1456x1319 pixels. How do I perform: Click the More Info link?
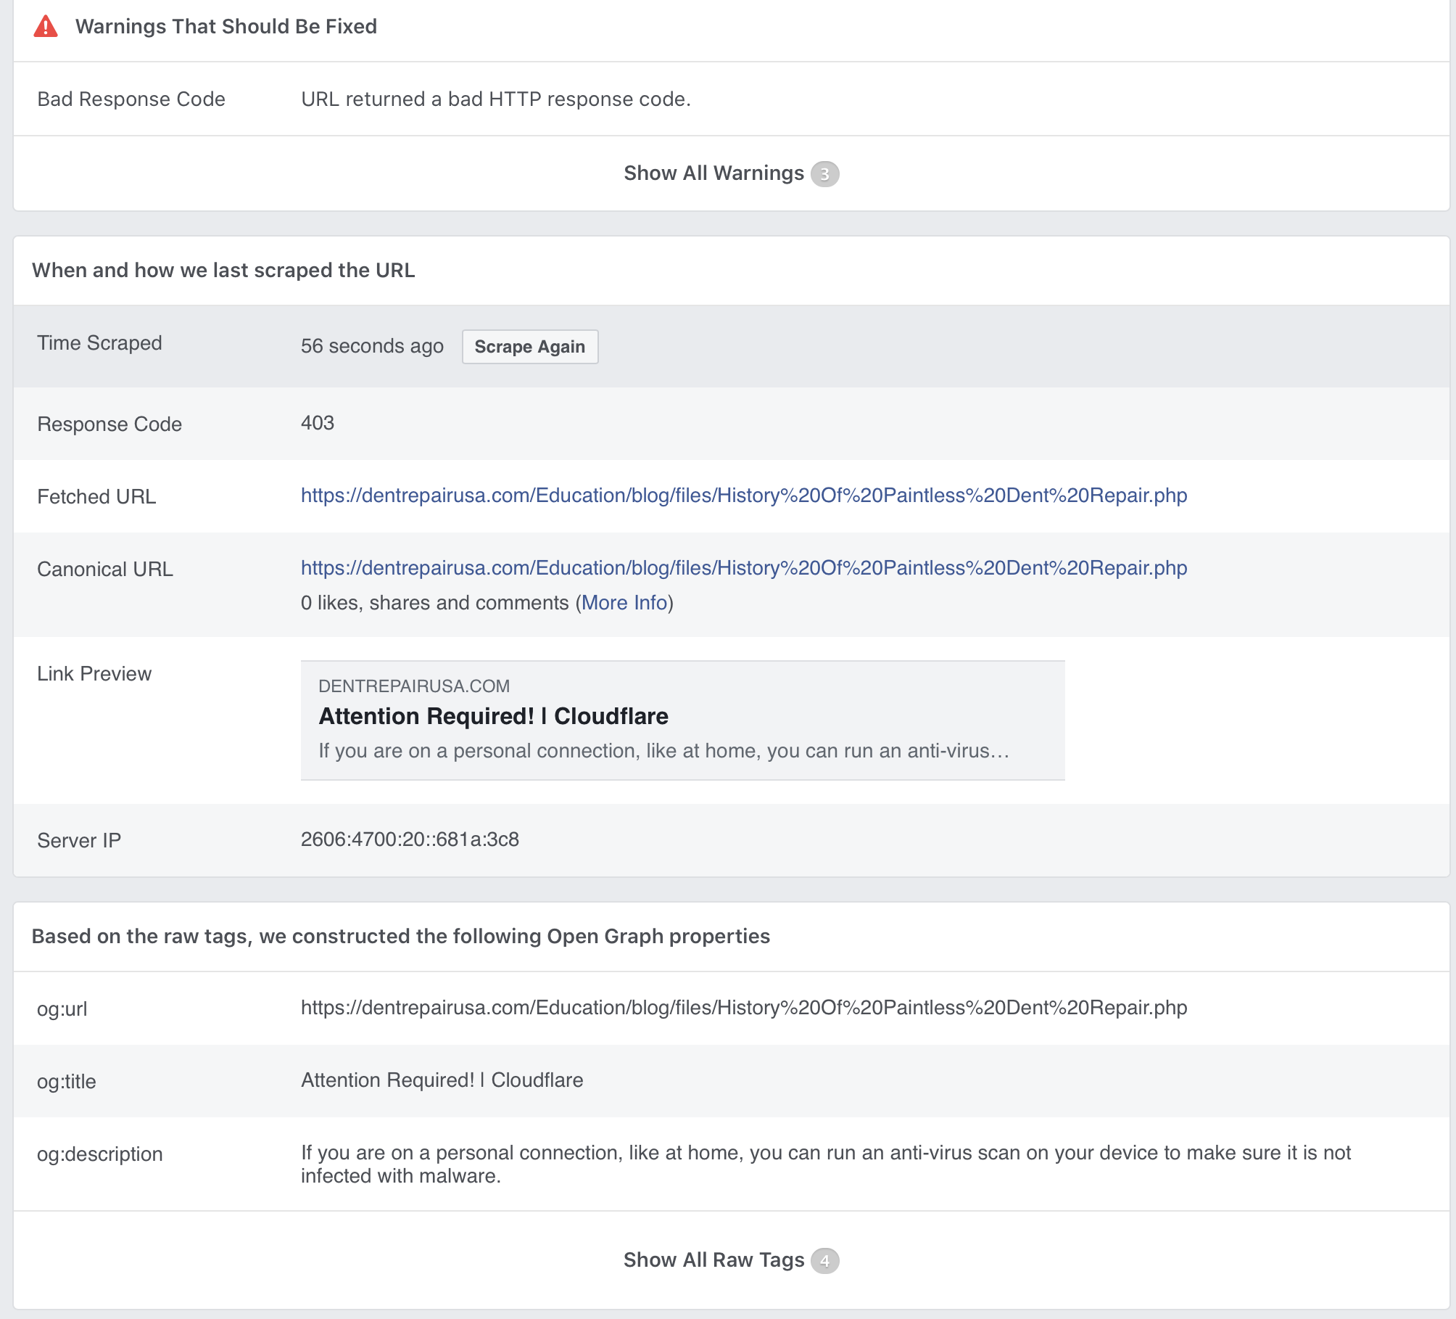coord(624,603)
